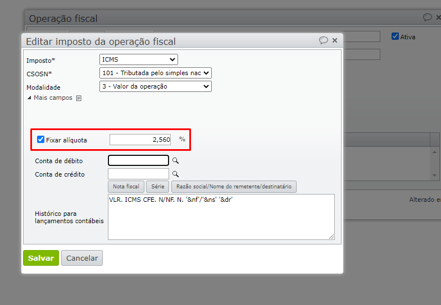This screenshot has height=305, width=441.
Task: Open the CSOSN dropdown
Action: pyautogui.click(x=156, y=73)
